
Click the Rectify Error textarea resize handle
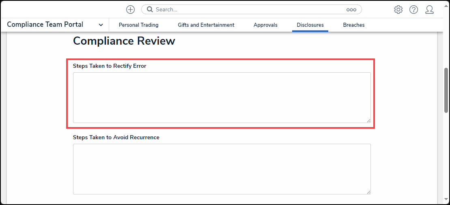coord(368,121)
